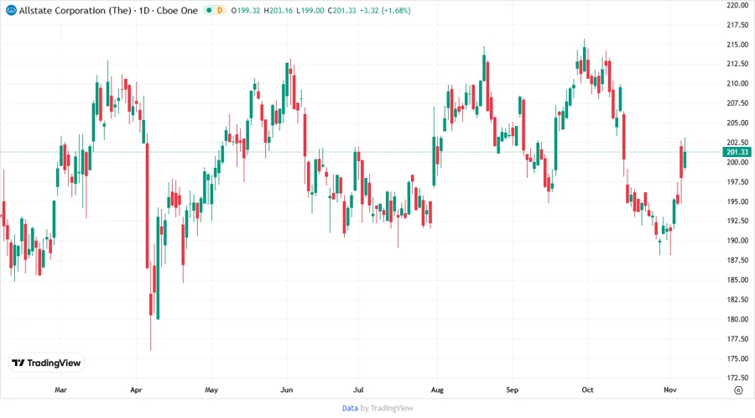Click the change value +3.32 (+1.68%)

coord(385,11)
